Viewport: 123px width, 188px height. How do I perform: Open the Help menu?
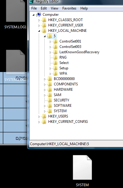[x=84, y=8]
